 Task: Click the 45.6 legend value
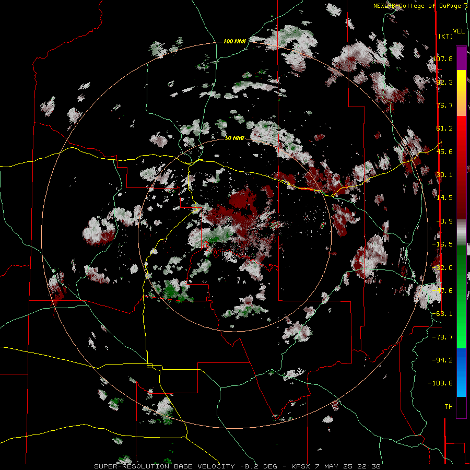coord(444,151)
